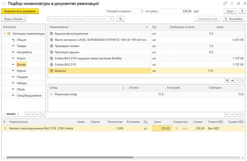Viewport: 247px width, 161px height.
Task: Clear the search field with x button
Action: [x=112, y=19]
